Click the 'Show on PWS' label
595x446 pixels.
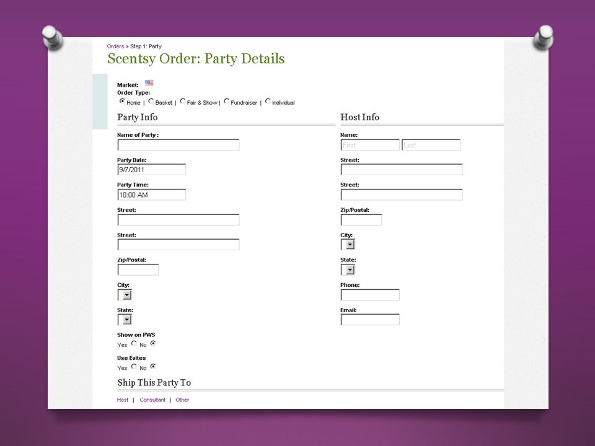coord(136,335)
